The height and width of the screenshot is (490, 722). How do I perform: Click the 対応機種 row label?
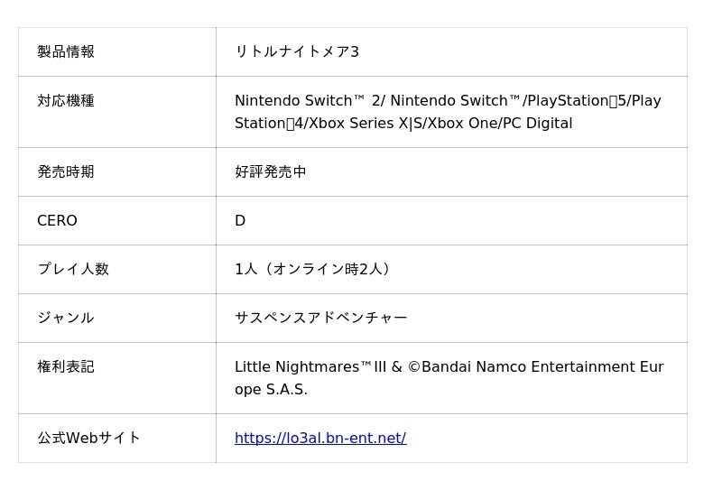click(x=66, y=101)
